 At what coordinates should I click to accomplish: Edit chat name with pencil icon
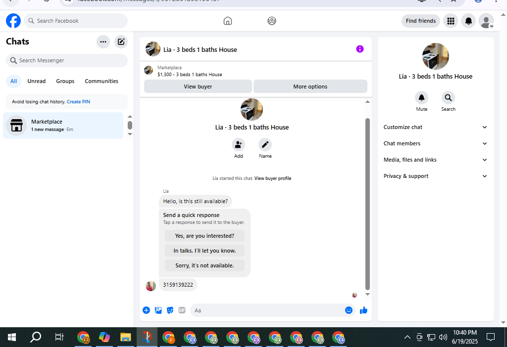tap(265, 145)
